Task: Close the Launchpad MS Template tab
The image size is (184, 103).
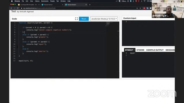Action: (x=39, y=5)
